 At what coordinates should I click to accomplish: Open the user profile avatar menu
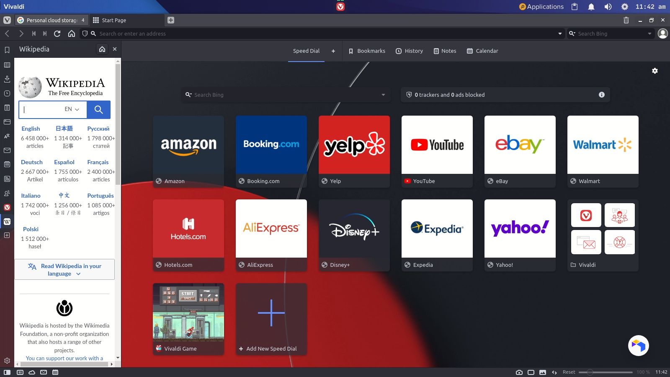pyautogui.click(x=662, y=34)
